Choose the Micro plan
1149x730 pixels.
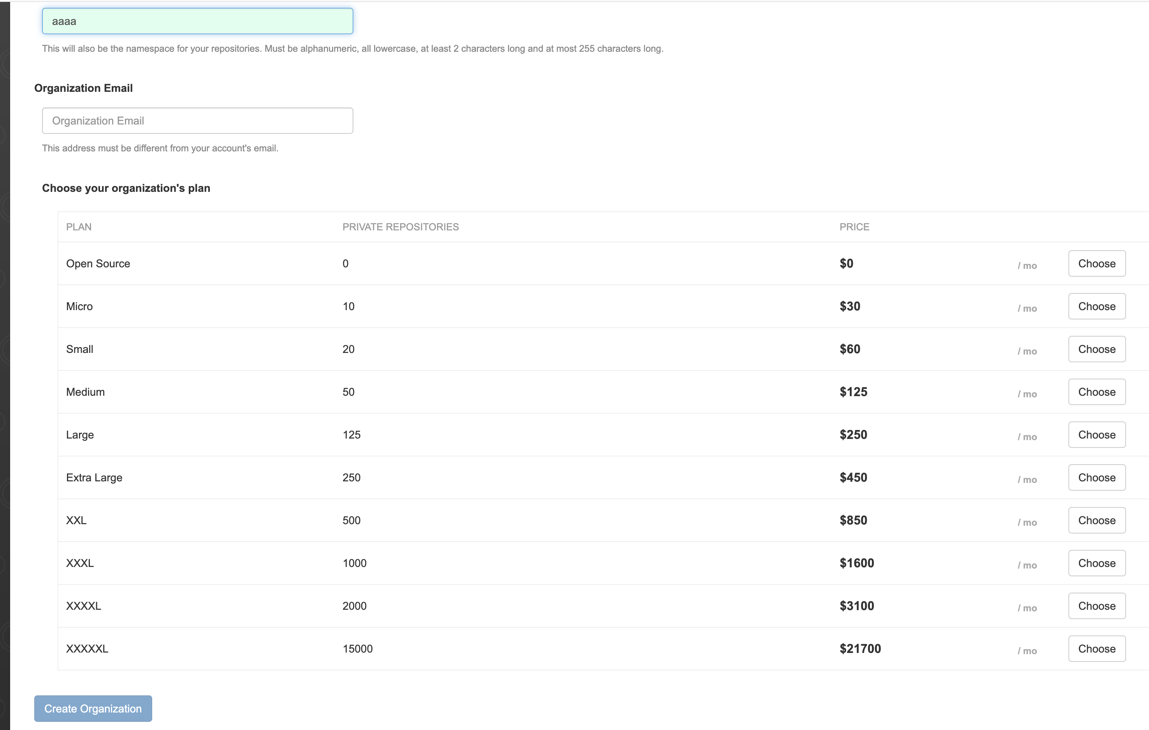[1096, 306]
